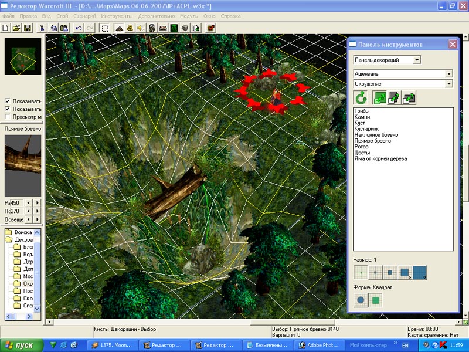Open the Sound editor speaker icon

[x=141, y=28]
